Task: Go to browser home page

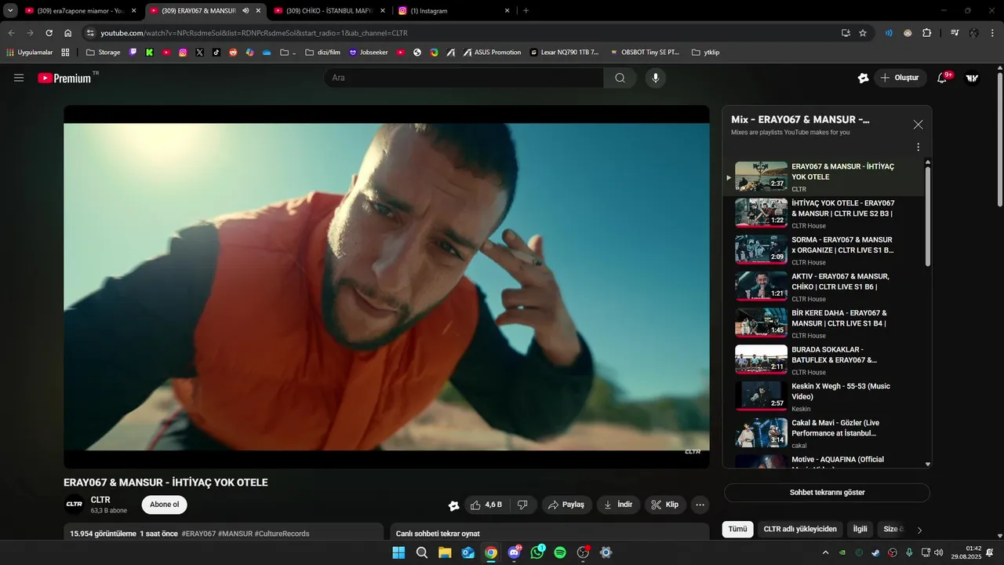Action: click(x=68, y=33)
